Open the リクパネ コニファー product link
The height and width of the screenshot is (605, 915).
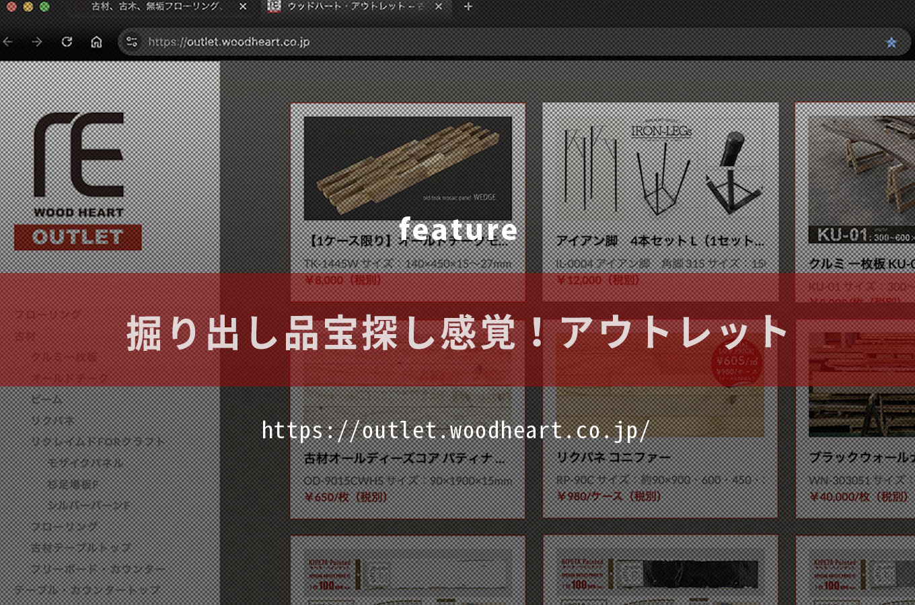(614, 457)
